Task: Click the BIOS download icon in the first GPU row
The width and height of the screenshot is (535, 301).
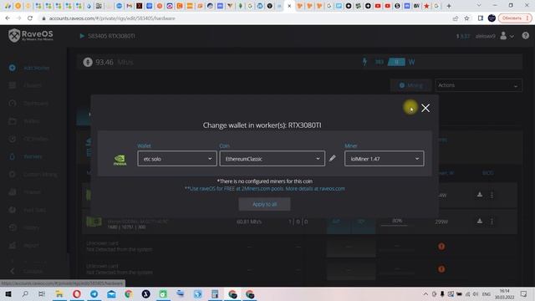Action: pyautogui.click(x=479, y=195)
